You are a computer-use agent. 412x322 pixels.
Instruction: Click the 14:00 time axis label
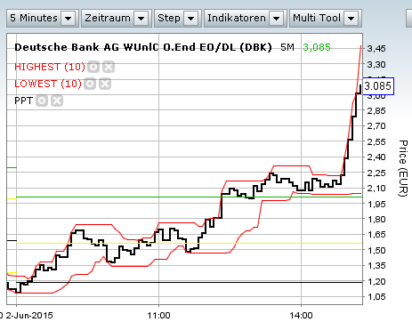point(301,315)
